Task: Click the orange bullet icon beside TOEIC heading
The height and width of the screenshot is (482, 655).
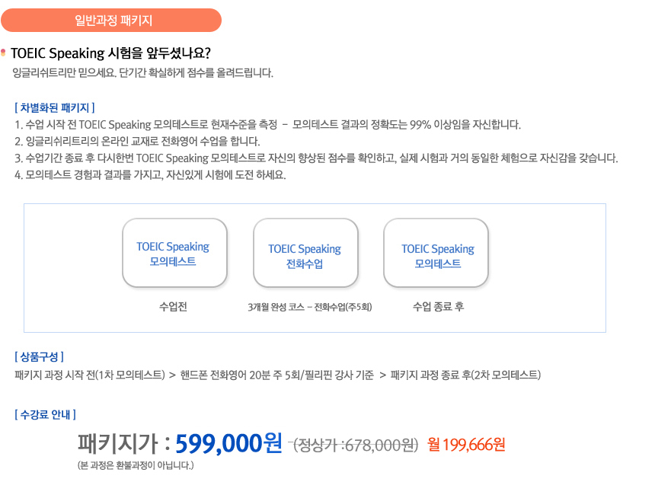Action: pyautogui.click(x=3, y=53)
